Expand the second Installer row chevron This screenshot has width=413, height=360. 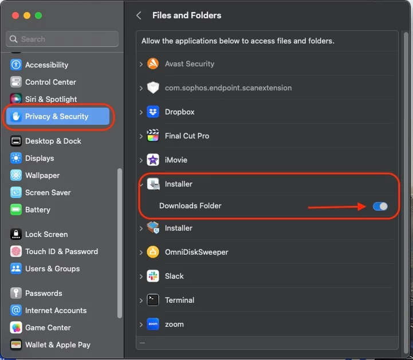[141, 228]
